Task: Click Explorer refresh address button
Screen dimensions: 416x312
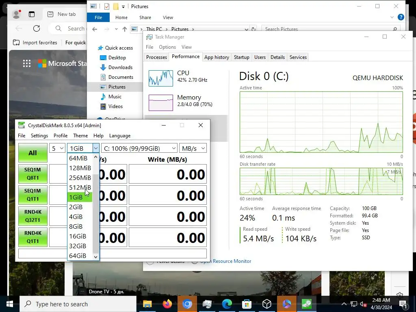Action: pos(253,29)
